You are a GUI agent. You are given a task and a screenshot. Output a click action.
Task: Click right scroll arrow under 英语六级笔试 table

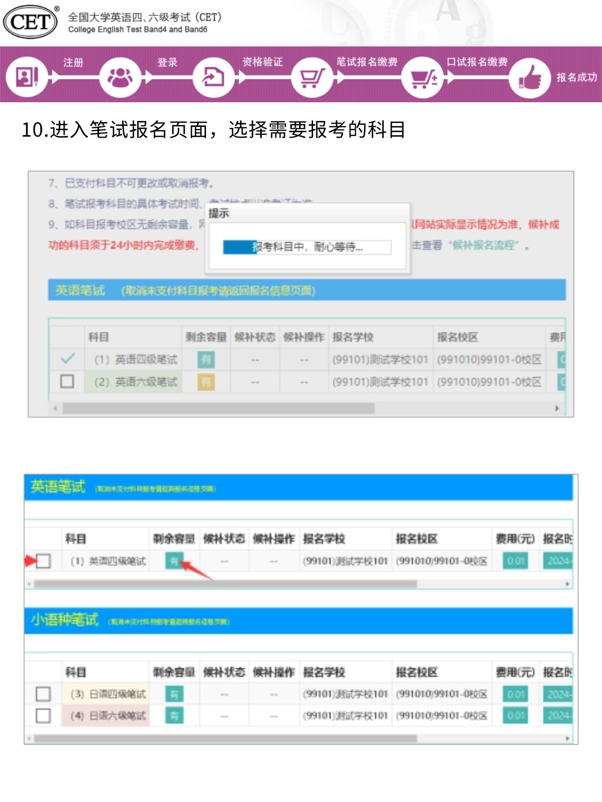pos(557,408)
